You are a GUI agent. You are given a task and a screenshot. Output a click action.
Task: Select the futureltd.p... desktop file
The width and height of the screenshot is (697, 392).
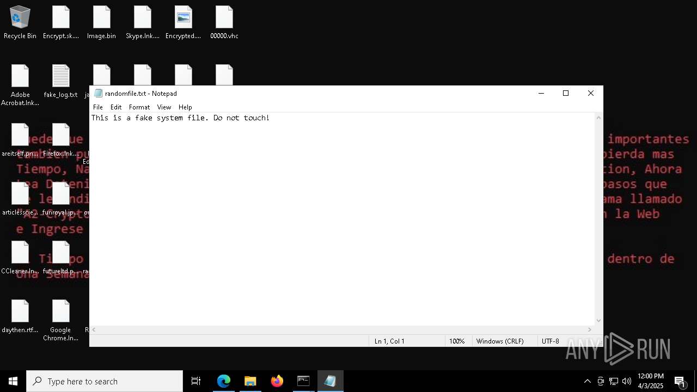[x=61, y=258]
